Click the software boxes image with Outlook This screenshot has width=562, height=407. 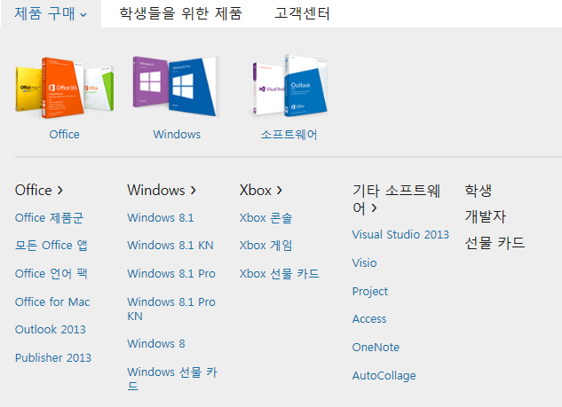tap(289, 85)
